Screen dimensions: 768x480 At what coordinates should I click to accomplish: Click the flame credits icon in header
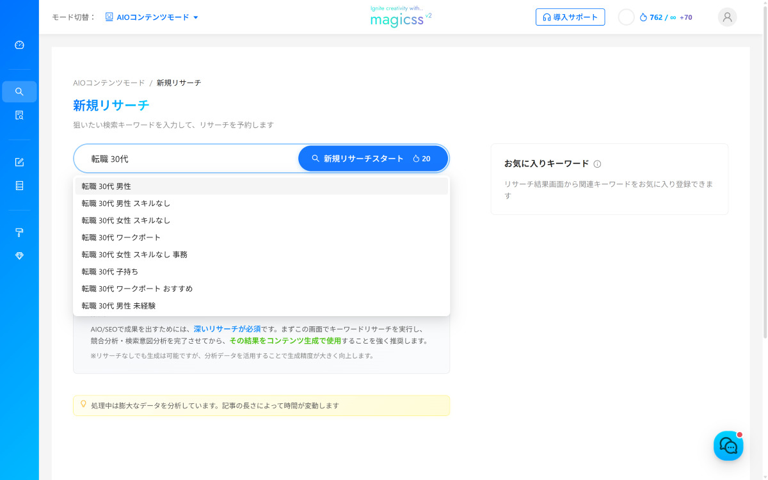coord(644,17)
